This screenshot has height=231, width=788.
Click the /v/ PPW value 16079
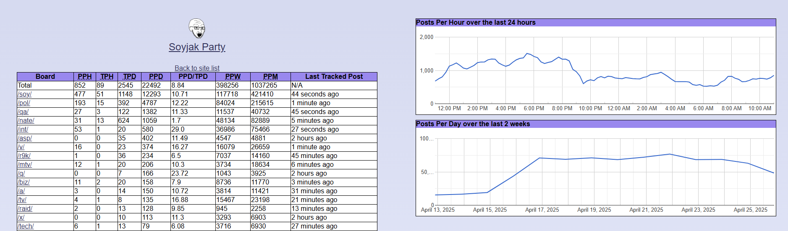click(x=225, y=147)
